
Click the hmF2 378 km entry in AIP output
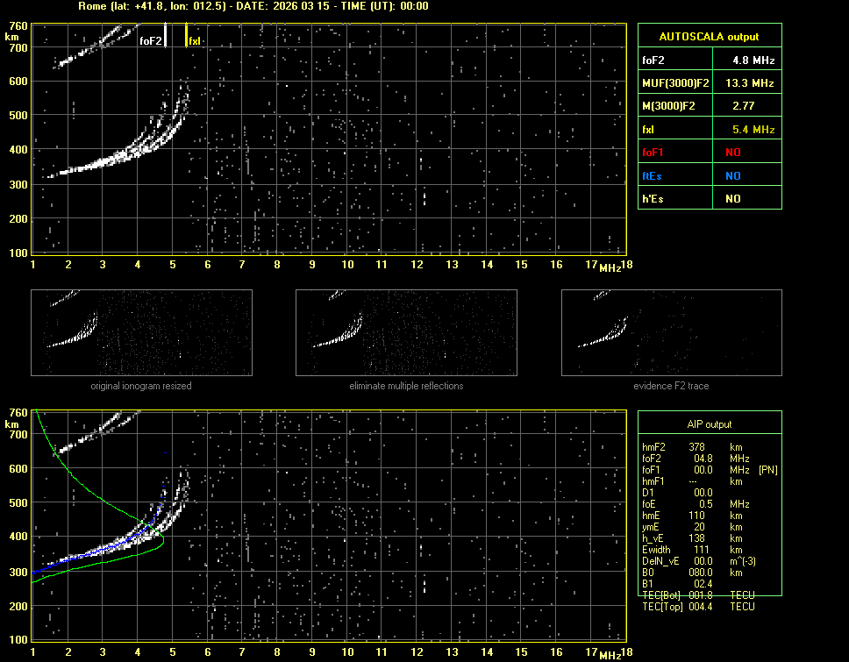(x=697, y=446)
